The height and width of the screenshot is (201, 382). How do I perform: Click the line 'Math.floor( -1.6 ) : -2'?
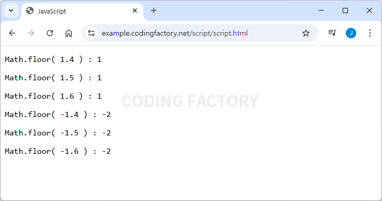point(58,151)
